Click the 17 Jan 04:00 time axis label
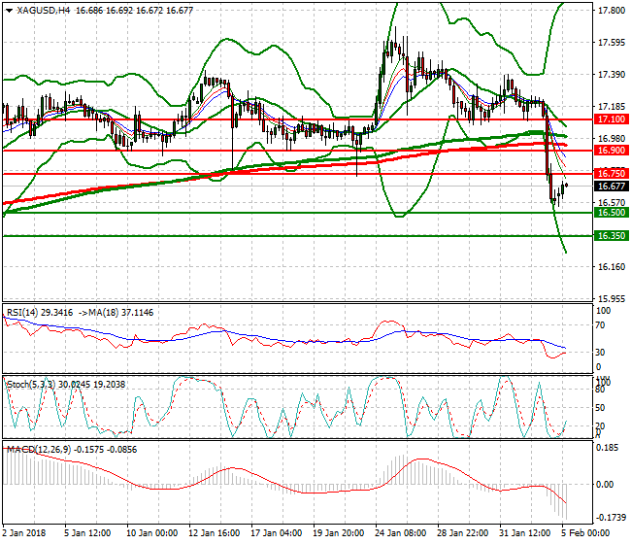The height and width of the screenshot is (544, 631). 276,533
